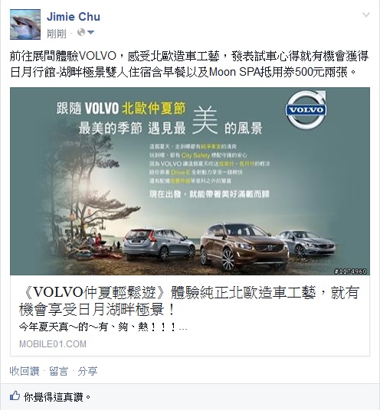Open the 《VOLVO仲夏輕鬆遊》 article headline
Screen dimensions: 380x410
pyautogui.click(x=189, y=301)
